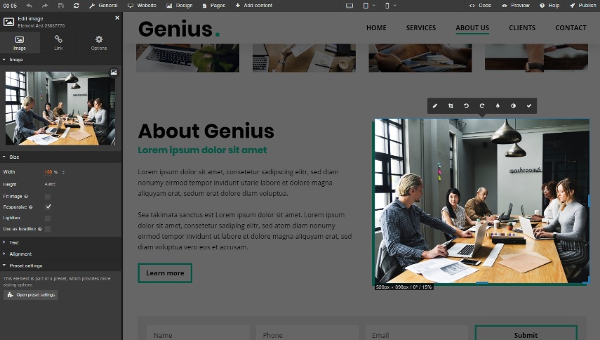Click the crop icon in image toolbar
Screen dimensions: 600x340
coord(451,105)
